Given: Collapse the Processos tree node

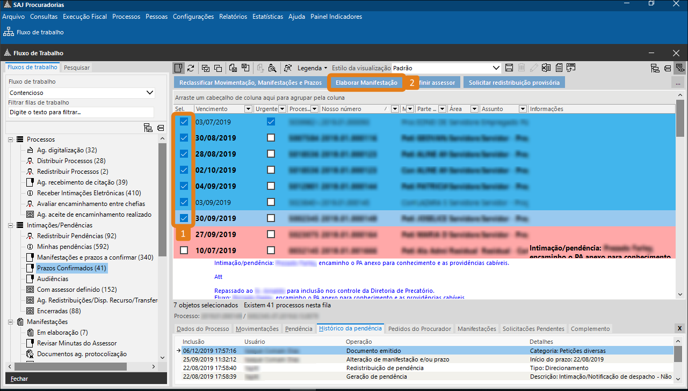Looking at the screenshot, I should pyautogui.click(x=11, y=139).
